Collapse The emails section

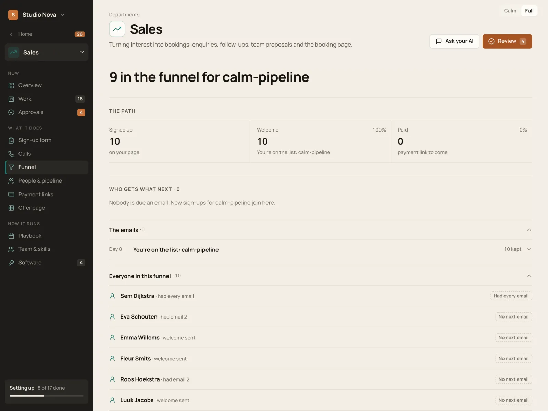click(529, 230)
